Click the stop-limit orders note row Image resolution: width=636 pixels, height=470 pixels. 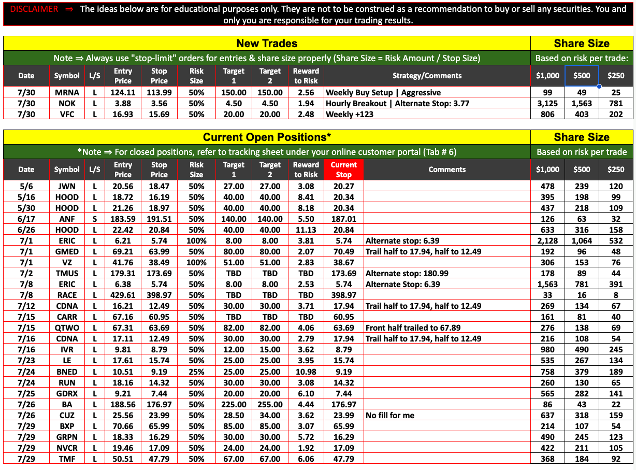point(267,58)
